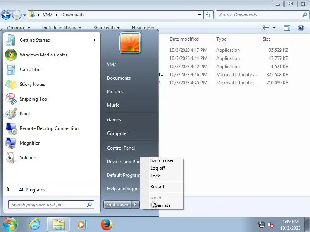Open the Organize dropdown menu
The image size is (310, 232).
pos(19,28)
